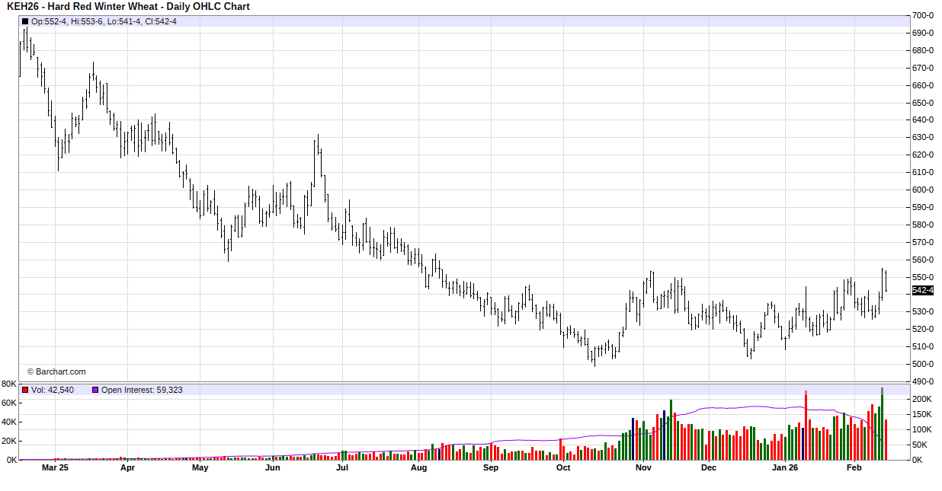
Task: Click the Jan 26 date axis label
Action: click(784, 468)
